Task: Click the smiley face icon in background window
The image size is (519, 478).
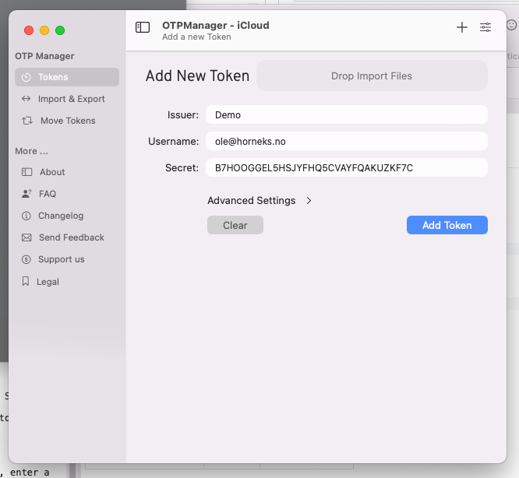Action: point(511,25)
